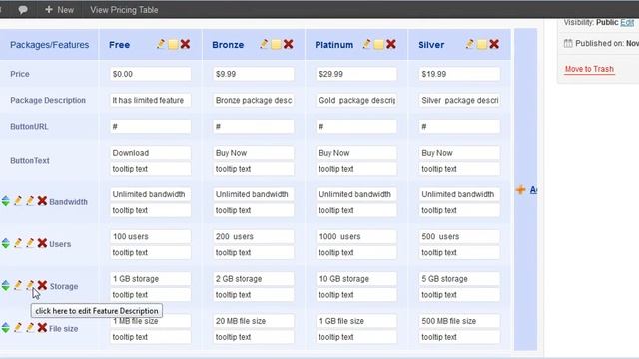Click the left pencil icon in Storage row

tap(18, 286)
